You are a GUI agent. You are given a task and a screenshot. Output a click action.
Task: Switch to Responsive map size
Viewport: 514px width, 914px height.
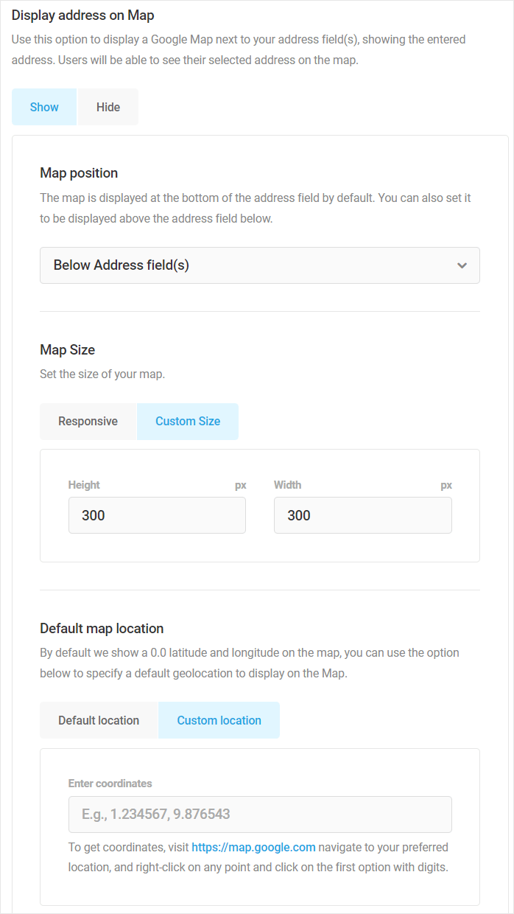pyautogui.click(x=88, y=421)
